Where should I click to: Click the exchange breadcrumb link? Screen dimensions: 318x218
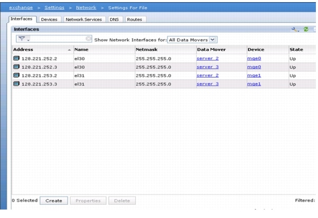tap(21, 7)
